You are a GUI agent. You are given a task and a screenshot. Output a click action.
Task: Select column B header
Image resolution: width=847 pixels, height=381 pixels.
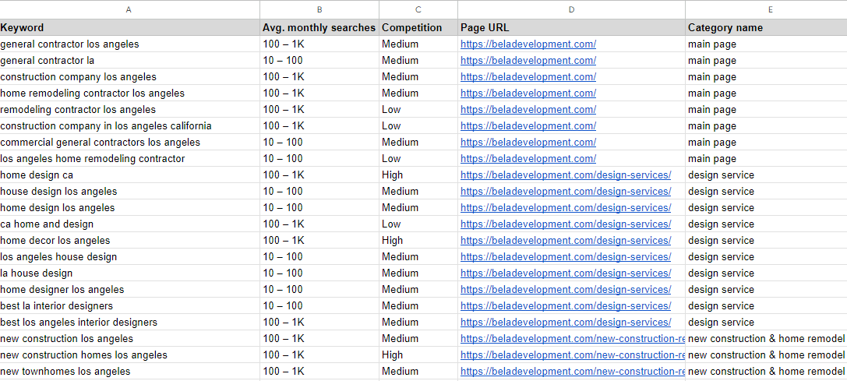pos(319,9)
